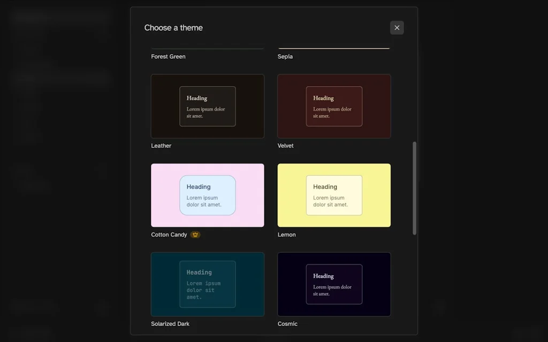This screenshot has height=342, width=548.
Task: Select the Solarized Dark theme preview
Action: [x=208, y=284]
